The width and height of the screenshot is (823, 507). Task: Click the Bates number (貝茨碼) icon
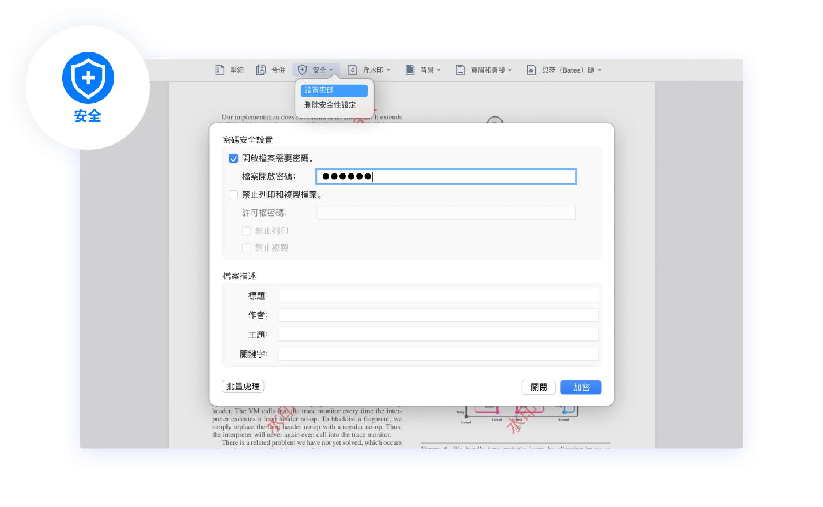(x=531, y=70)
